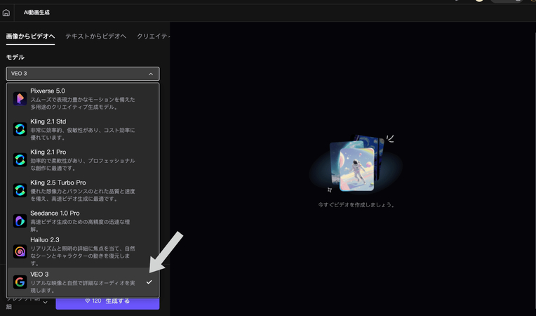Viewport: 536px width, 316px height.
Task: Expand the credit details chevron
Action: tap(46, 303)
